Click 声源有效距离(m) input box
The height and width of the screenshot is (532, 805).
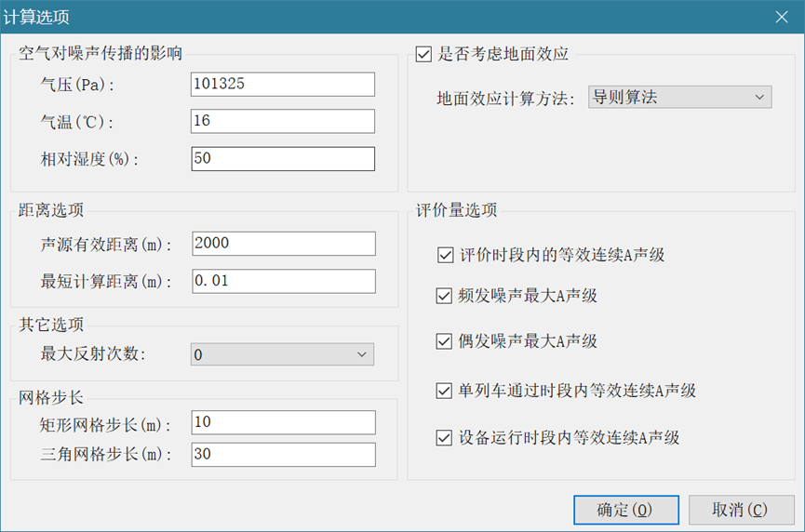coord(282,244)
